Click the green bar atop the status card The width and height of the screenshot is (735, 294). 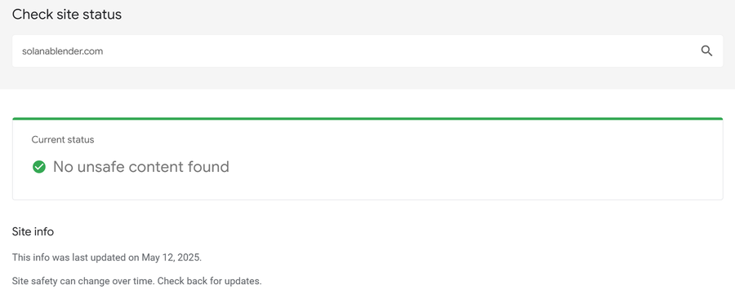[x=367, y=119]
